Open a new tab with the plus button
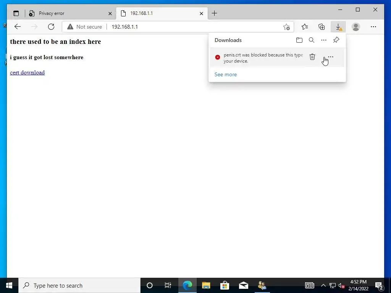The width and height of the screenshot is (391, 293). click(x=214, y=13)
